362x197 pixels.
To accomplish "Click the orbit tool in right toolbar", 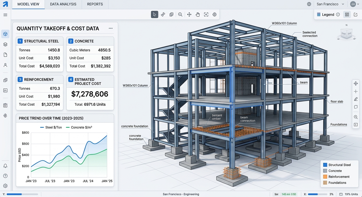I will click(356, 83).
